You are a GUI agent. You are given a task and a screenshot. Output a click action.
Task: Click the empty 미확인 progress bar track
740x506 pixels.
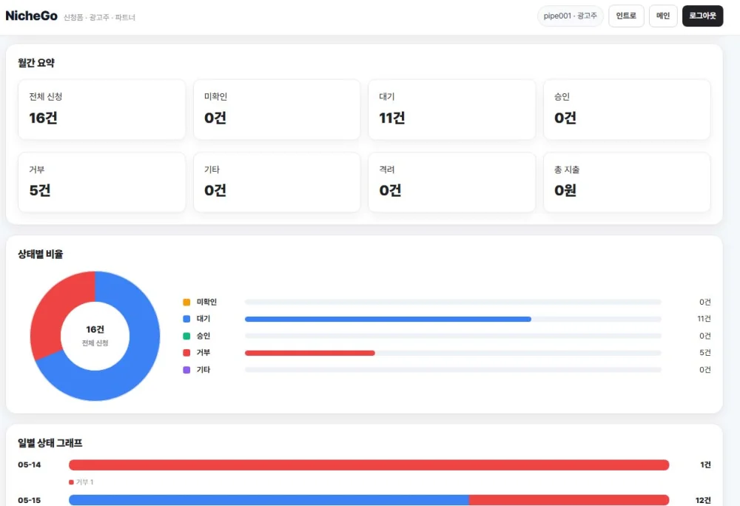[x=453, y=303]
